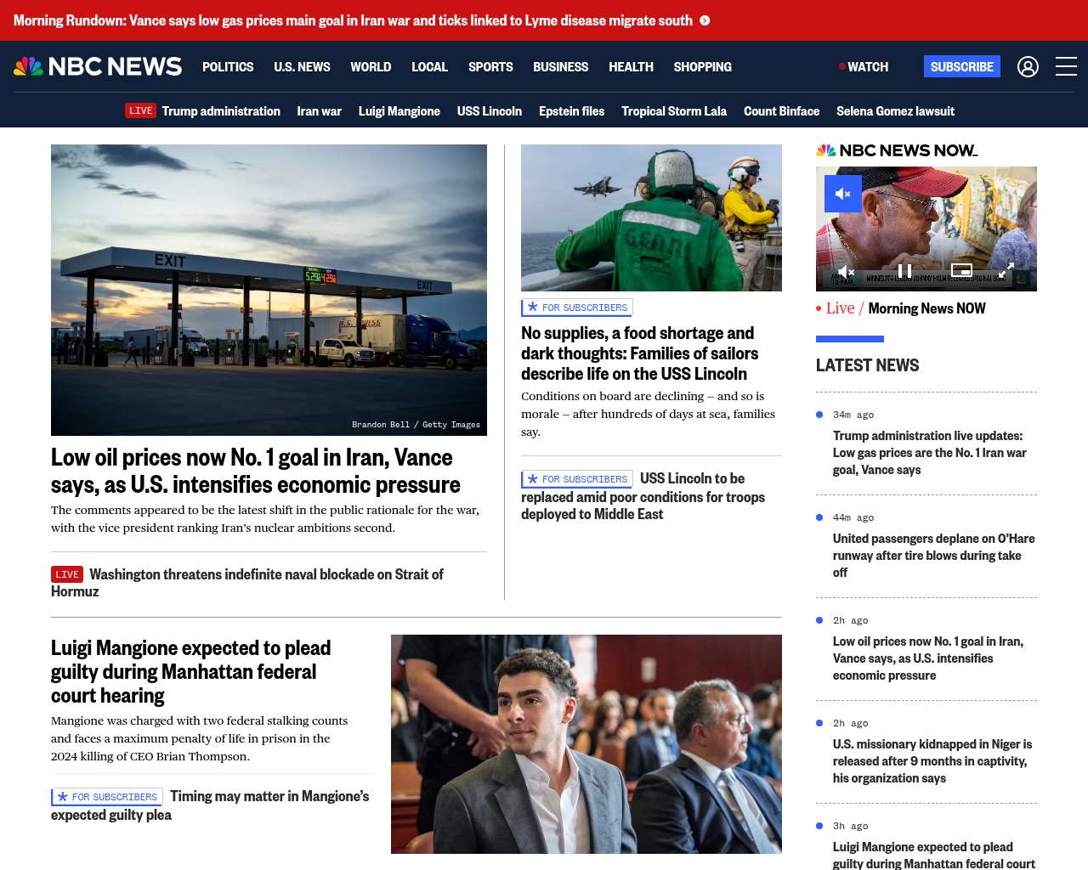The width and height of the screenshot is (1088, 870).
Task: Open latest news item on Luigi Mangione plea
Action: click(934, 856)
